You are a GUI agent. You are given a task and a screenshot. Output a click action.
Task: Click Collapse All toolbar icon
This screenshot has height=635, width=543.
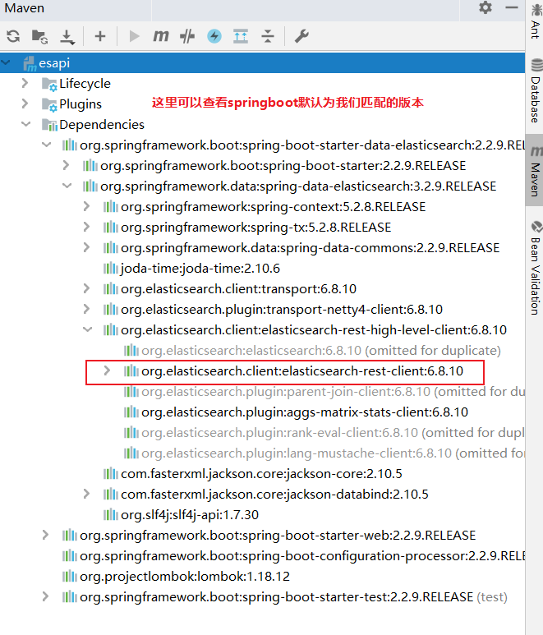click(x=268, y=36)
